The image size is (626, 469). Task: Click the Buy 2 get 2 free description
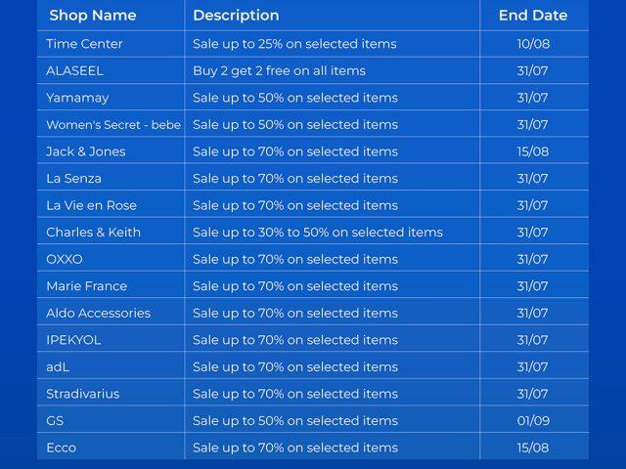coord(279,70)
